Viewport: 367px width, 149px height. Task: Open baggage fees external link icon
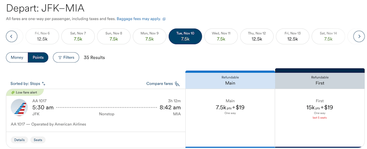(x=164, y=19)
